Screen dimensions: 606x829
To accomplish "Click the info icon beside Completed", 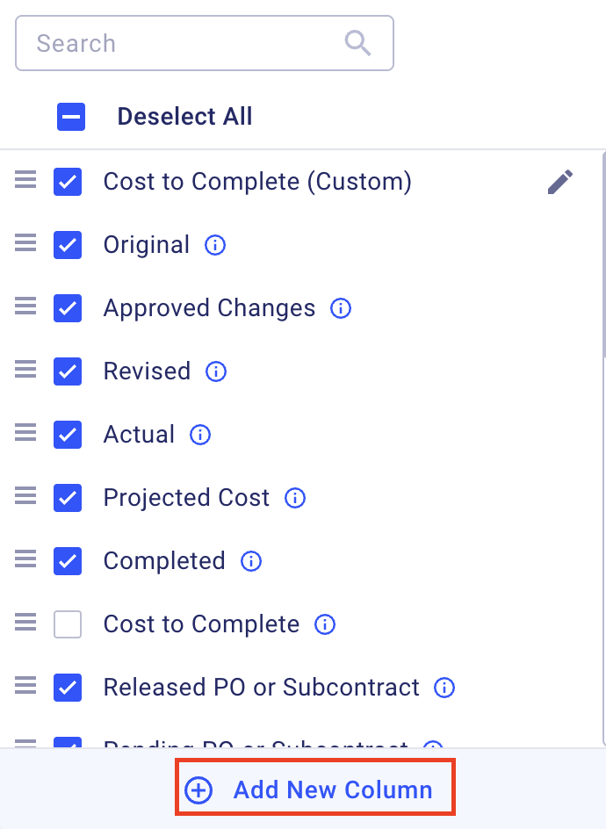I will click(251, 561).
